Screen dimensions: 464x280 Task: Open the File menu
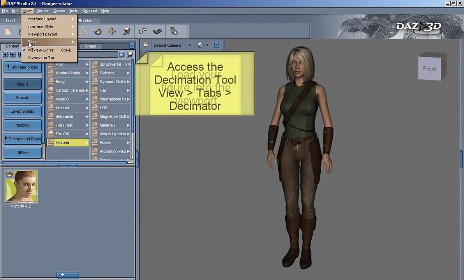pyautogui.click(x=5, y=10)
